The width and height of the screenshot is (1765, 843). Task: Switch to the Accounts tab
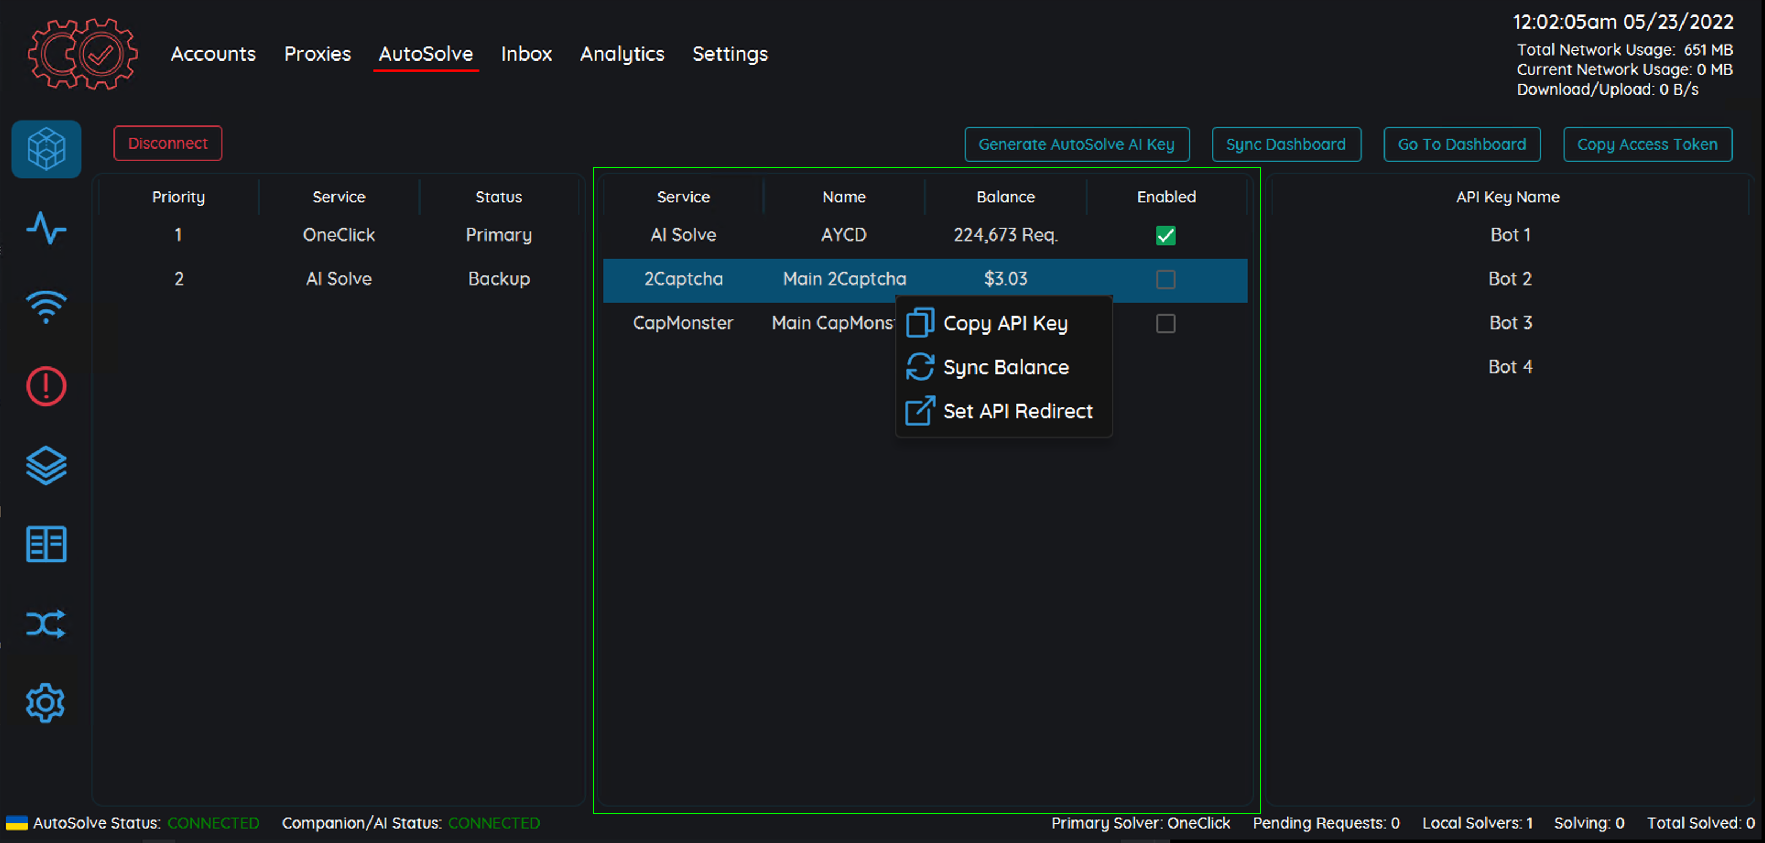tap(213, 53)
